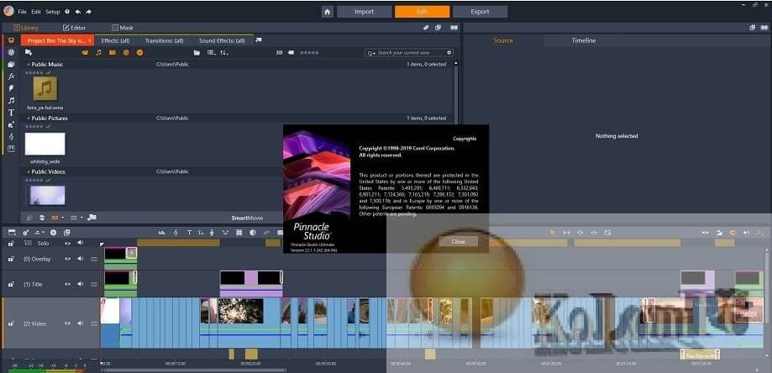Click the Titles T icon in sidebar
Viewport: 772px width, 373px height.
pos(11,112)
